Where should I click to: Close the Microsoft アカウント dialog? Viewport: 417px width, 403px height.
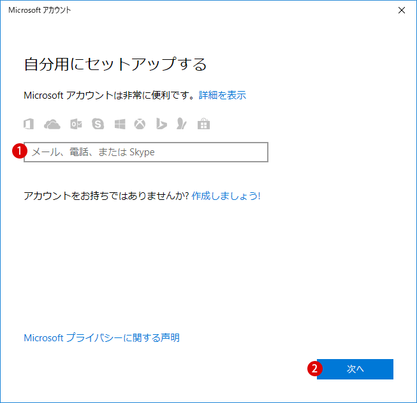point(402,10)
